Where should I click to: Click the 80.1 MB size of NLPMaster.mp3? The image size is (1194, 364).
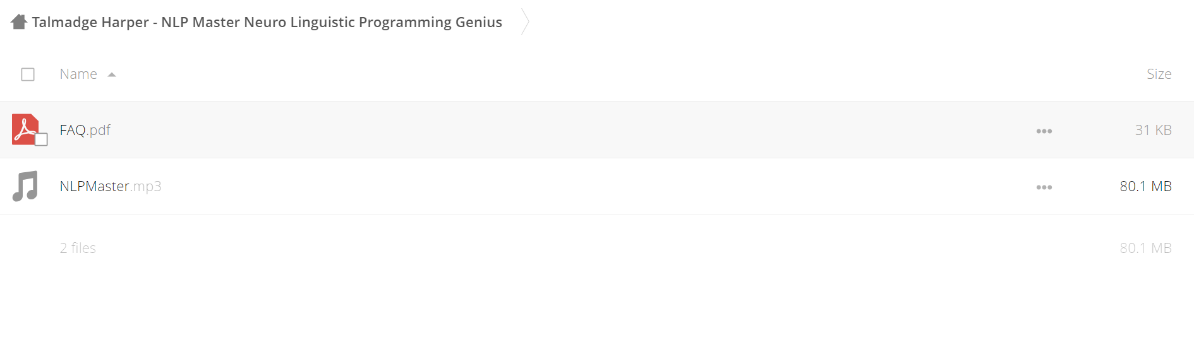point(1145,186)
